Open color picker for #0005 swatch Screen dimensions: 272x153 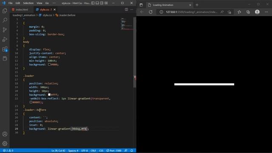31,102
